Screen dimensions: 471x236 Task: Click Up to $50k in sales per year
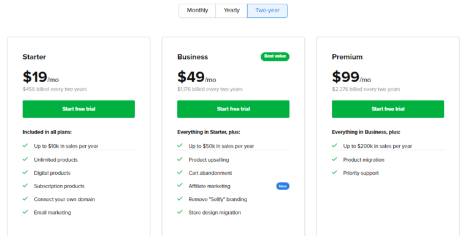(x=221, y=147)
